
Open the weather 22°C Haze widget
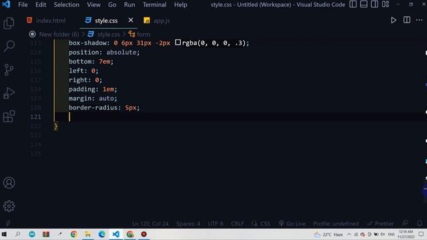(328, 234)
